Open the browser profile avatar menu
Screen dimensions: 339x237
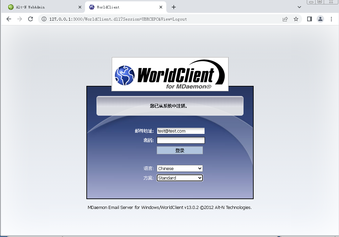[x=320, y=19]
